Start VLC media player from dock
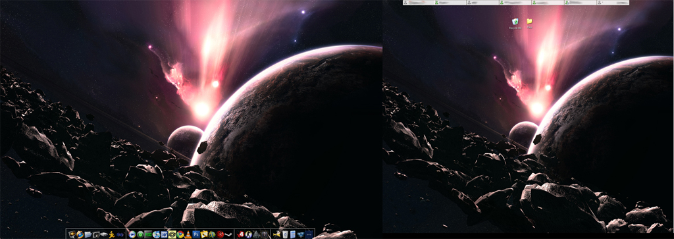 click(188, 234)
